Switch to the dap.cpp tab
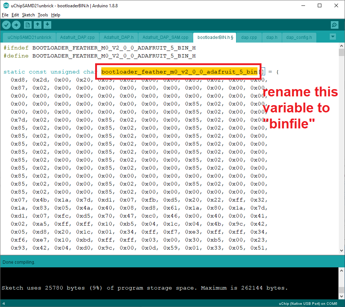 (249, 37)
